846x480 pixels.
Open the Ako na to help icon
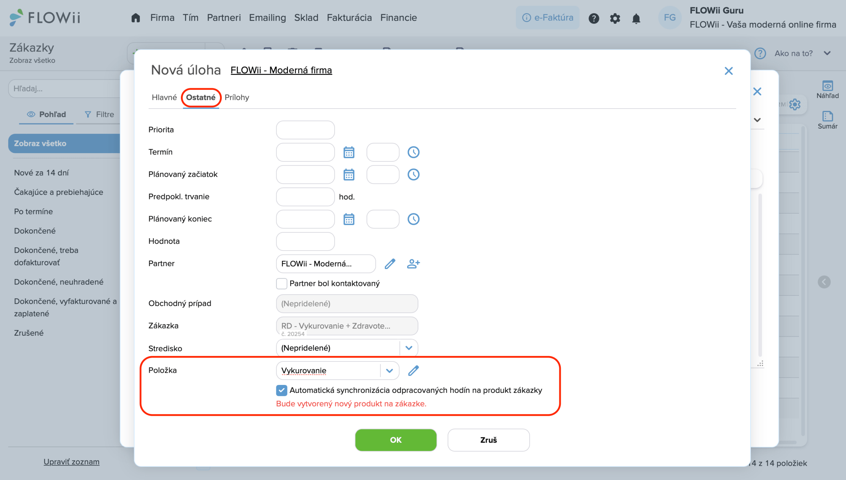[760, 53]
